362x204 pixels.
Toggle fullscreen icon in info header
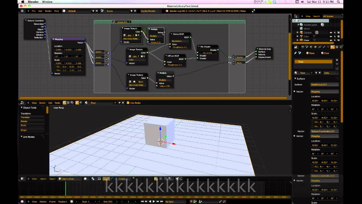[x=253, y=11]
